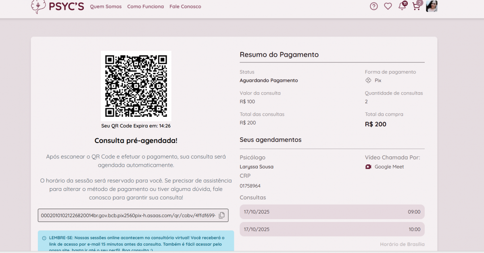
Task: Select the 09:00 appointment row
Action: coord(332,212)
